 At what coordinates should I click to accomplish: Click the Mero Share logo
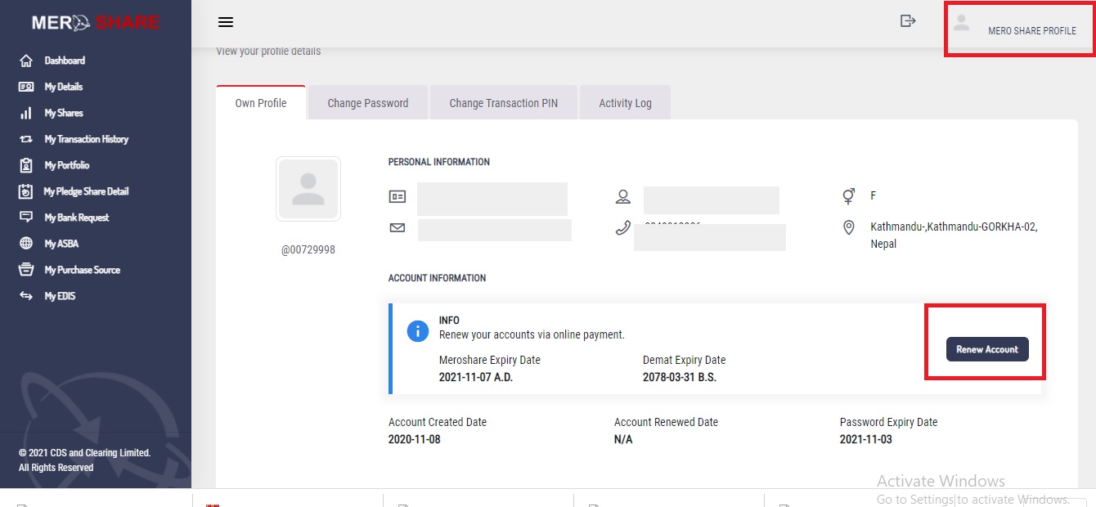pyautogui.click(x=95, y=23)
